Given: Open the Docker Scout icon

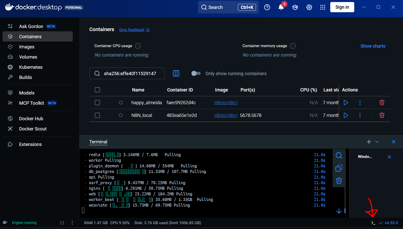Looking at the screenshot, I should (10, 129).
